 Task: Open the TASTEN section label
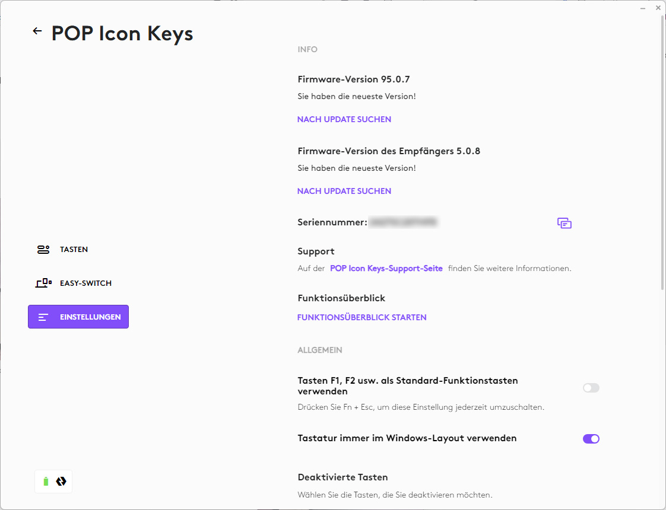pyautogui.click(x=74, y=250)
